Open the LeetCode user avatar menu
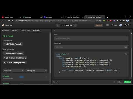Image resolution: width=133 pixels, height=99 pixels. coord(121,25)
